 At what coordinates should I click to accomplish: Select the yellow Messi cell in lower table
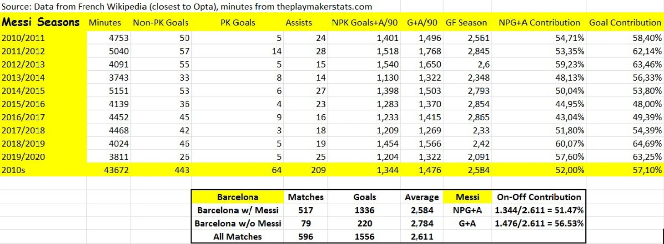click(468, 197)
